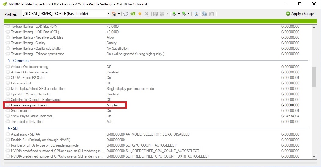Screen dimensions: 321x167
Task: Open dropdown arrow next to home icon
Action: tap(119, 14)
